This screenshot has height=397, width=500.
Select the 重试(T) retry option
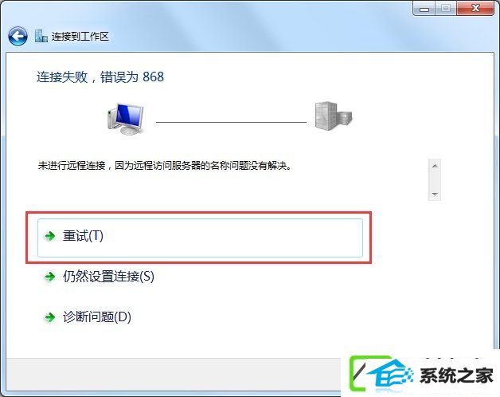click(200, 238)
